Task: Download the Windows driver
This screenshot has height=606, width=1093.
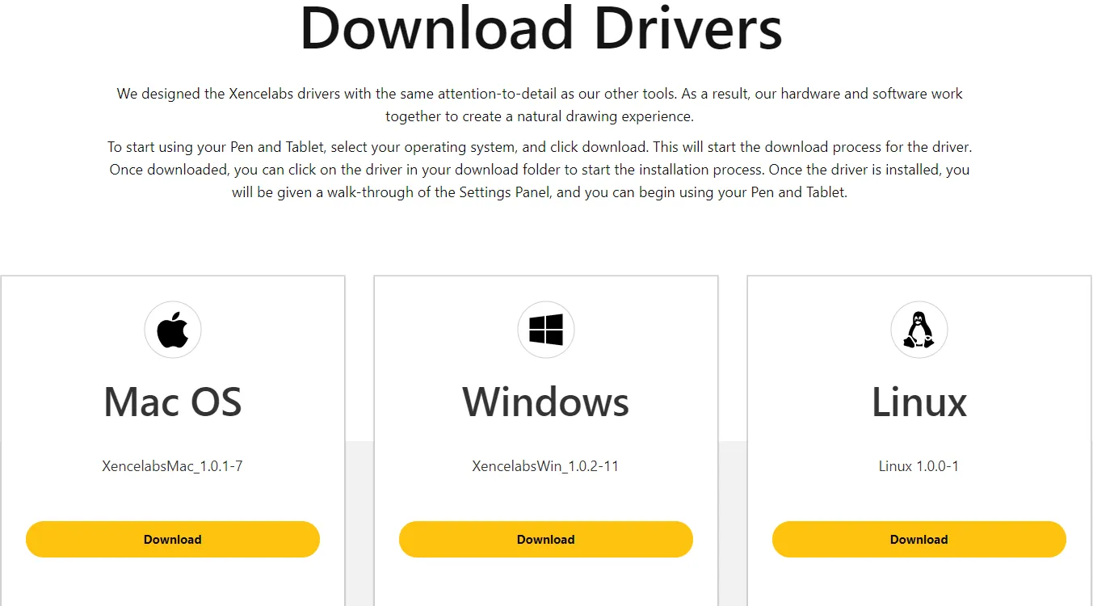Action: 546,539
